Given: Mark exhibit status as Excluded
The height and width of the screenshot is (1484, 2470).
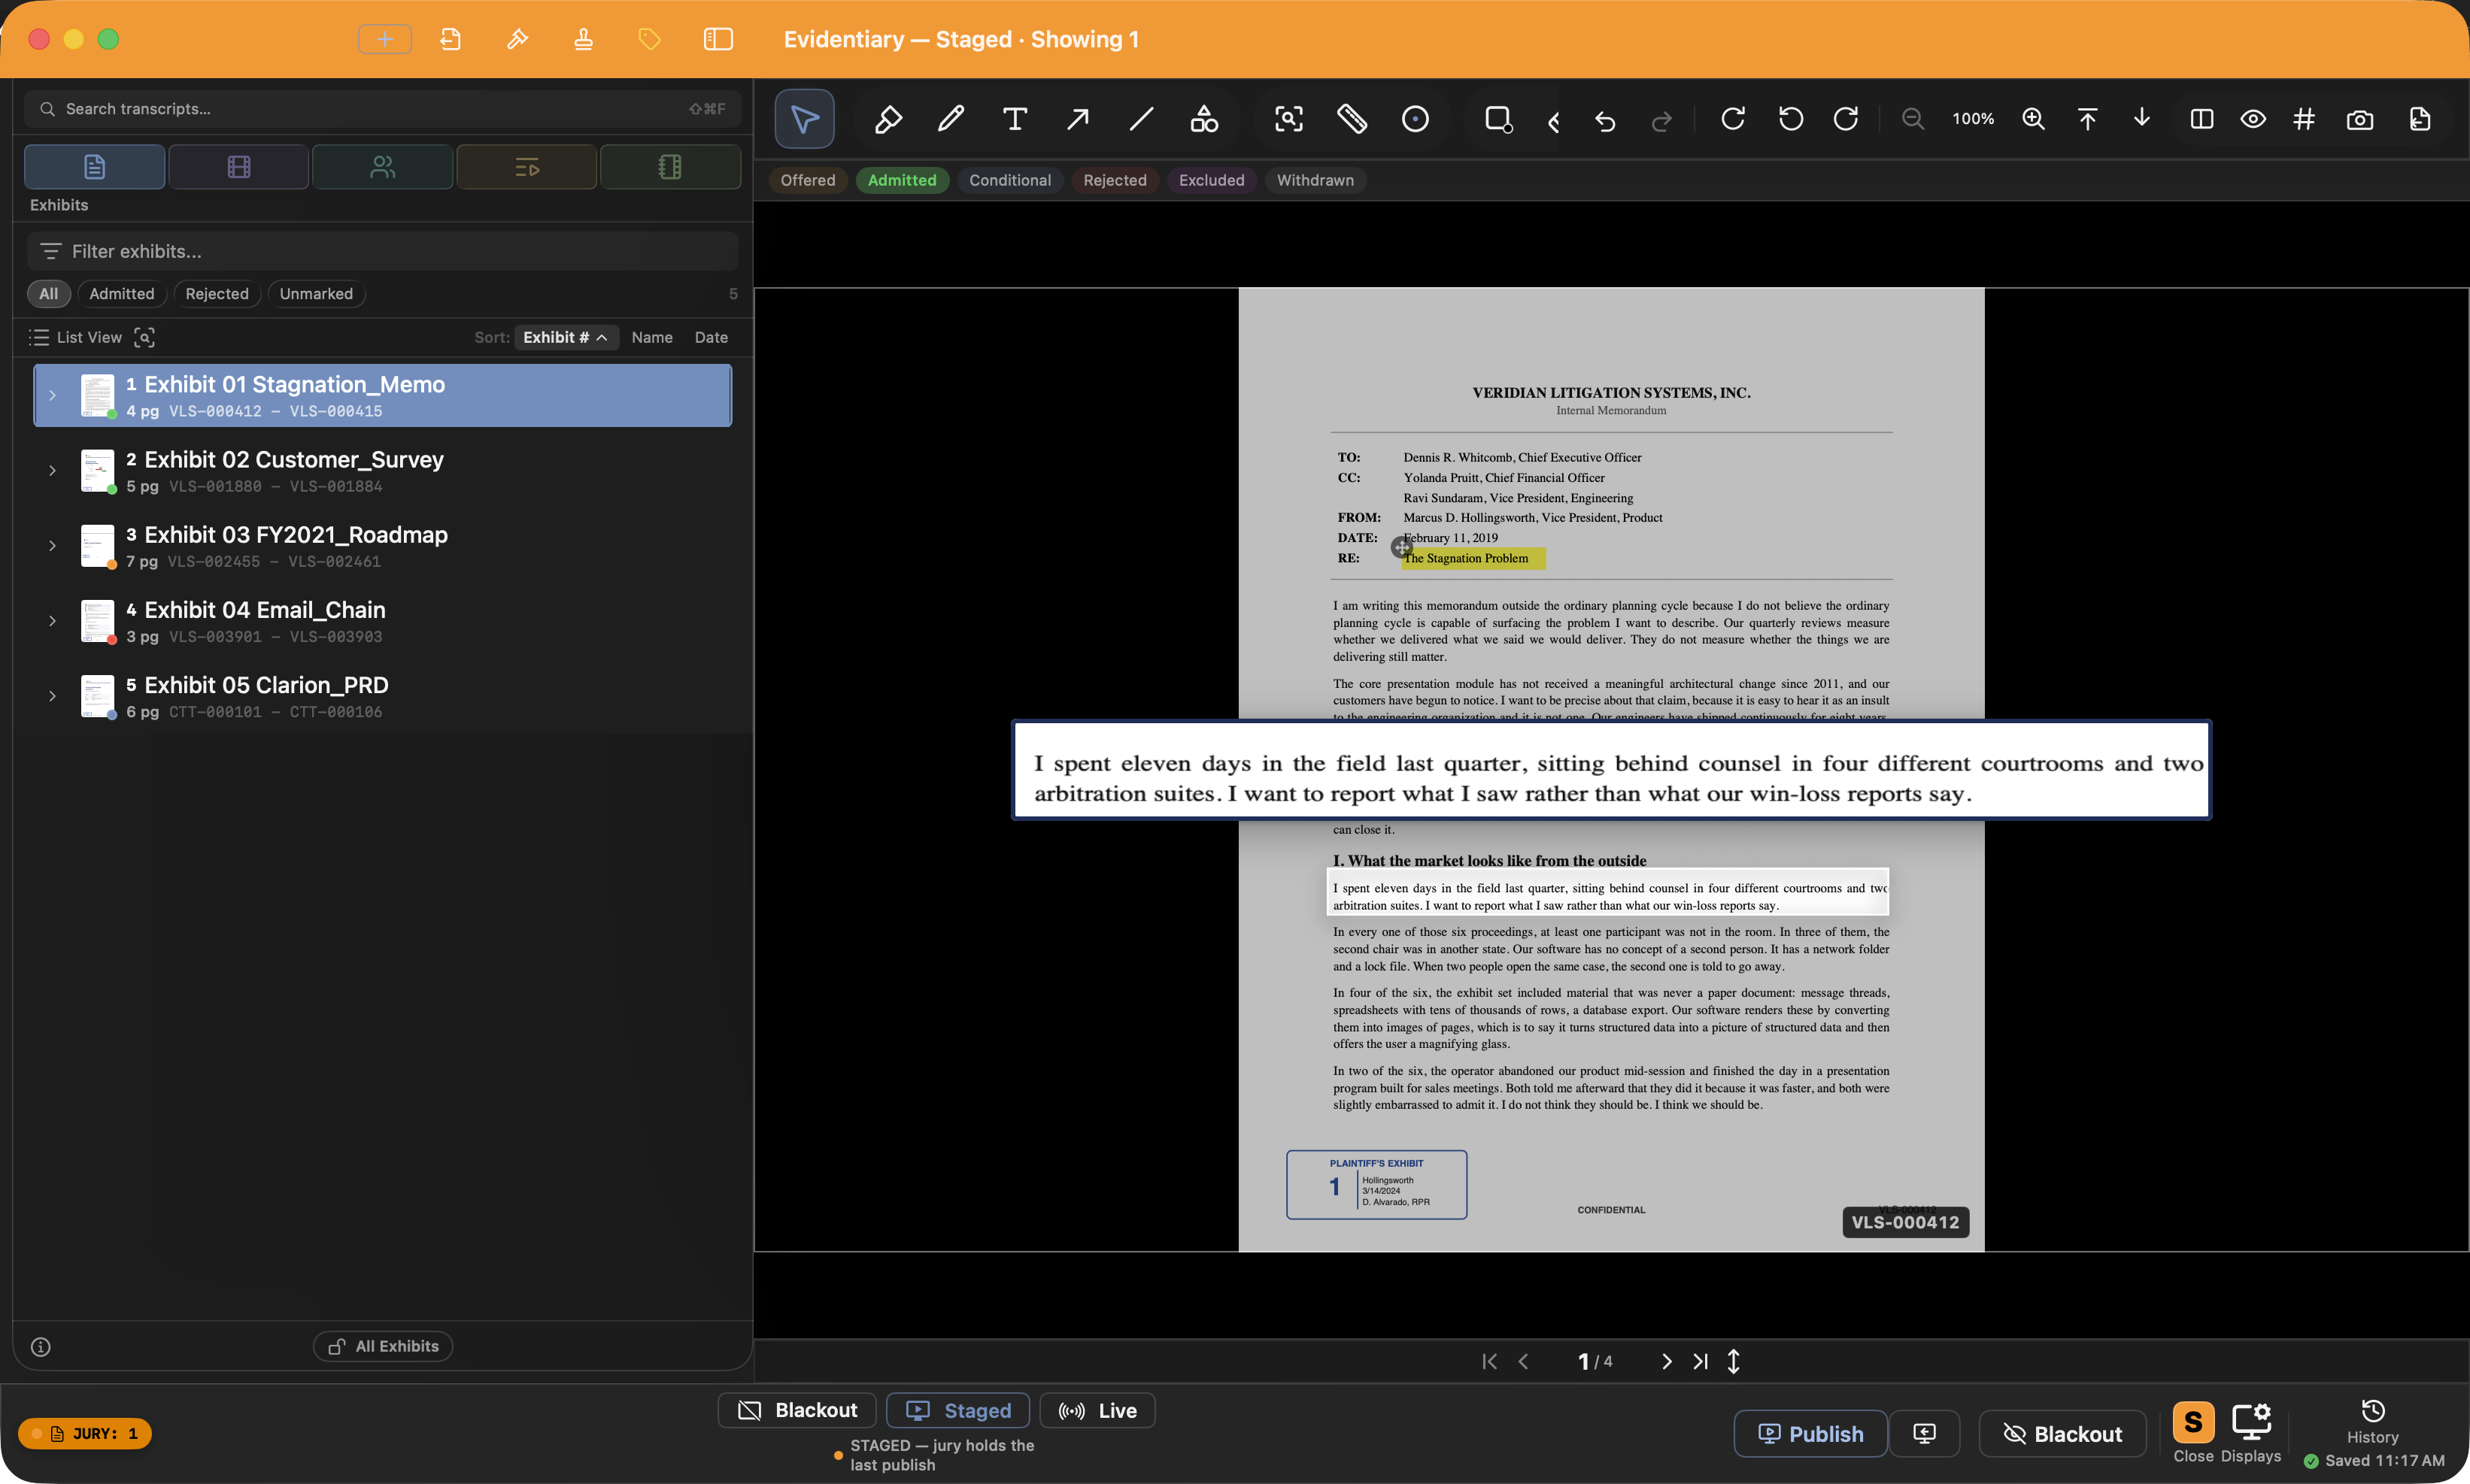Looking at the screenshot, I should [1210, 180].
